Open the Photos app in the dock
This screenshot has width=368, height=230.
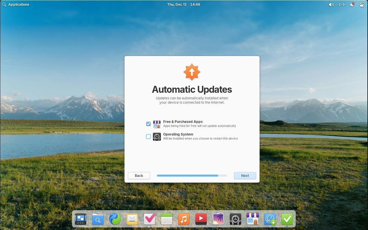[218, 219]
